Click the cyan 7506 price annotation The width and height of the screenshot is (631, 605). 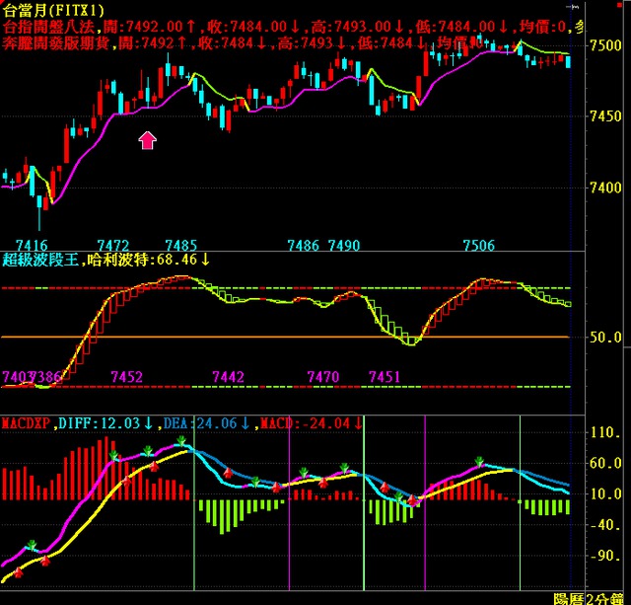click(478, 246)
